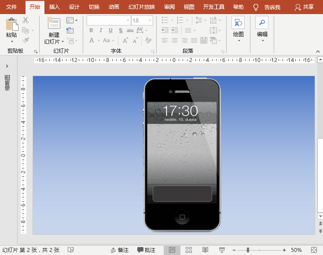
Task: Open the Animations (动画) ribbon tab
Action: 114,7
